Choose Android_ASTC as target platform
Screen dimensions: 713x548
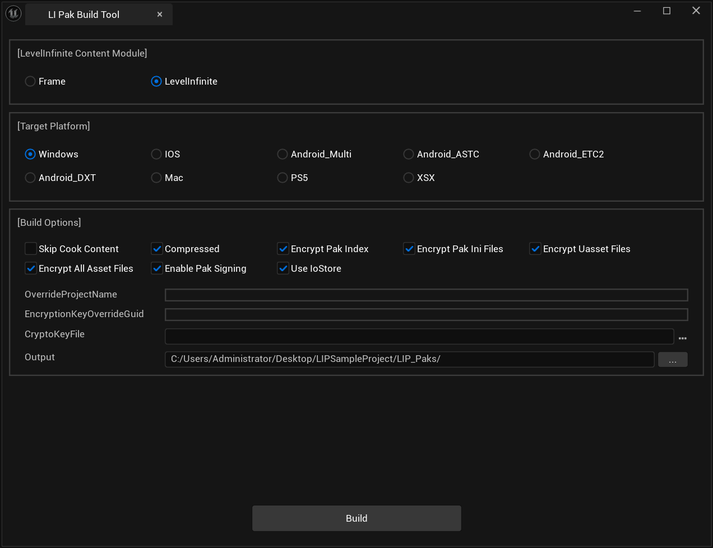tap(409, 155)
